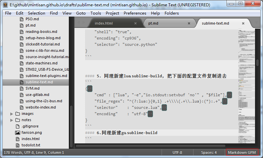Click the images folder icon
263x158 pixels.
click(x=17, y=114)
